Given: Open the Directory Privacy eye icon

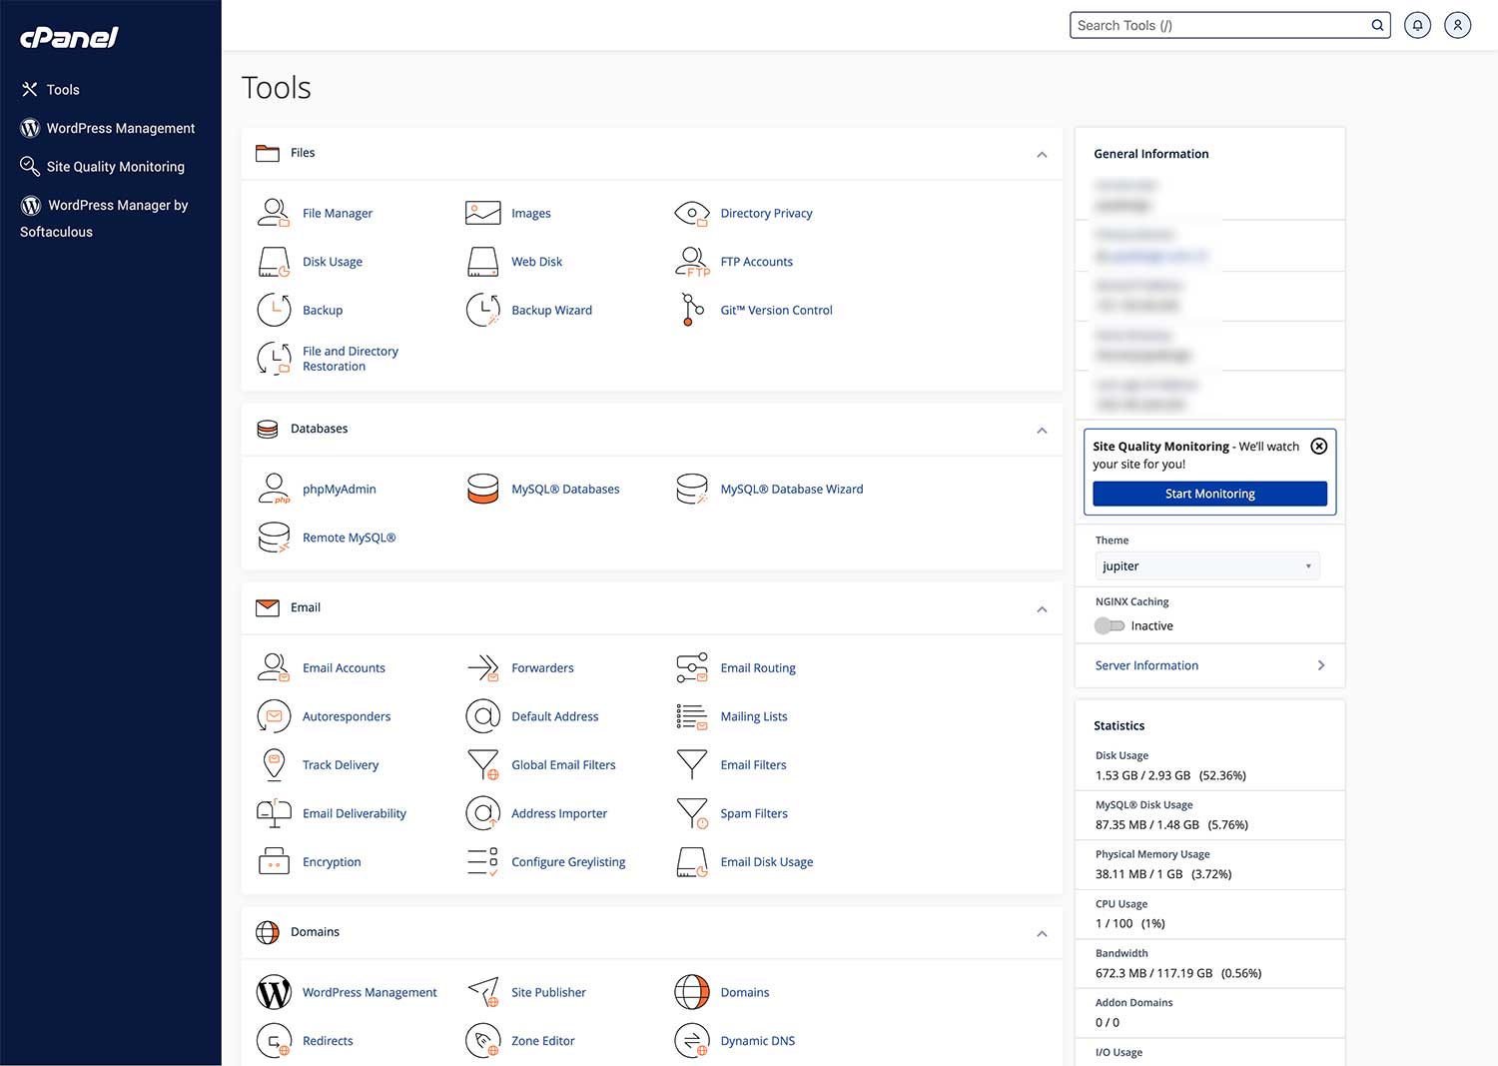Looking at the screenshot, I should tap(692, 213).
